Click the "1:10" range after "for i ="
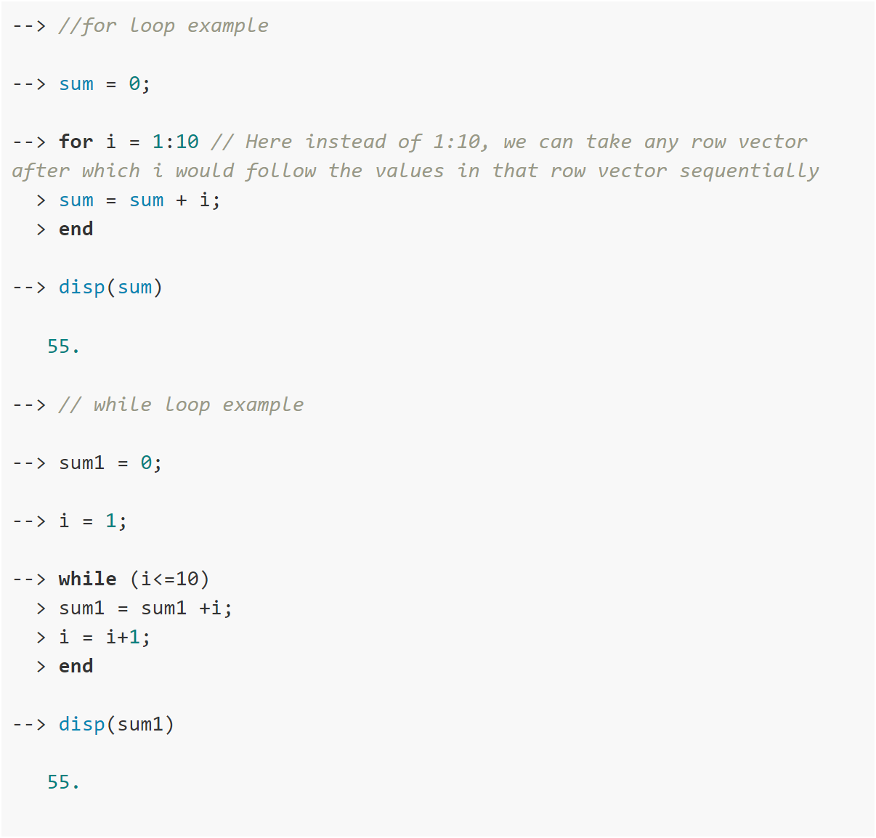Viewport: 876px width, 838px height. pyautogui.click(x=175, y=142)
